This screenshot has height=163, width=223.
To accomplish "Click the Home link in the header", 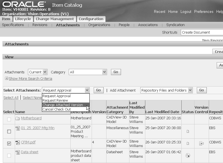I will [x=173, y=11].
